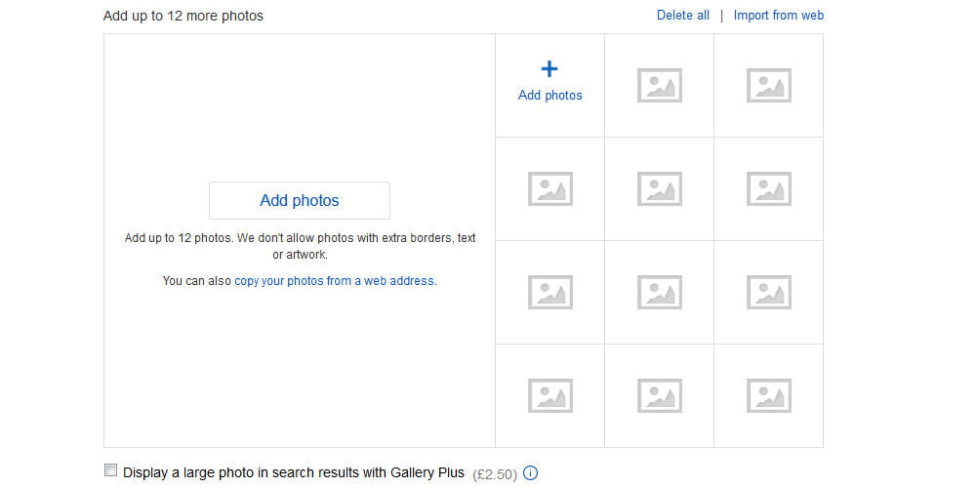Click the second row right photo placeholder
This screenshot has width=976, height=488.
[769, 188]
